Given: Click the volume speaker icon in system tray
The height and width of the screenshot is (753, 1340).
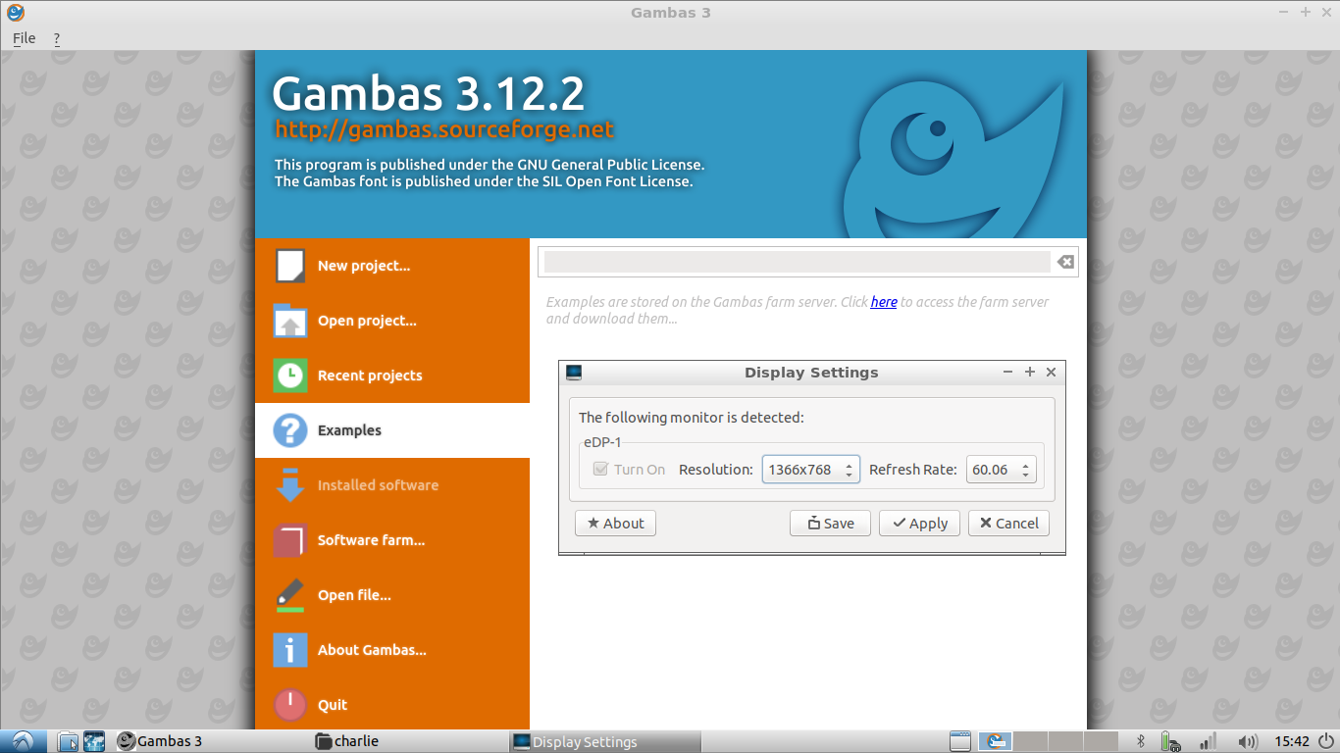Looking at the screenshot, I should pyautogui.click(x=1248, y=741).
